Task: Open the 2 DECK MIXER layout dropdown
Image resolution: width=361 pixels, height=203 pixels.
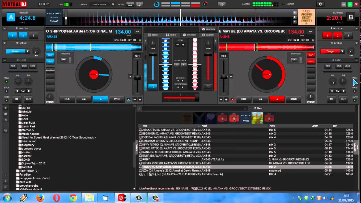Action: 113,5
